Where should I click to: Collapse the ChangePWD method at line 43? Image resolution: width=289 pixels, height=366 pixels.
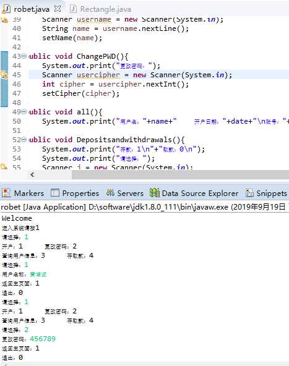pyautogui.click(x=24, y=56)
